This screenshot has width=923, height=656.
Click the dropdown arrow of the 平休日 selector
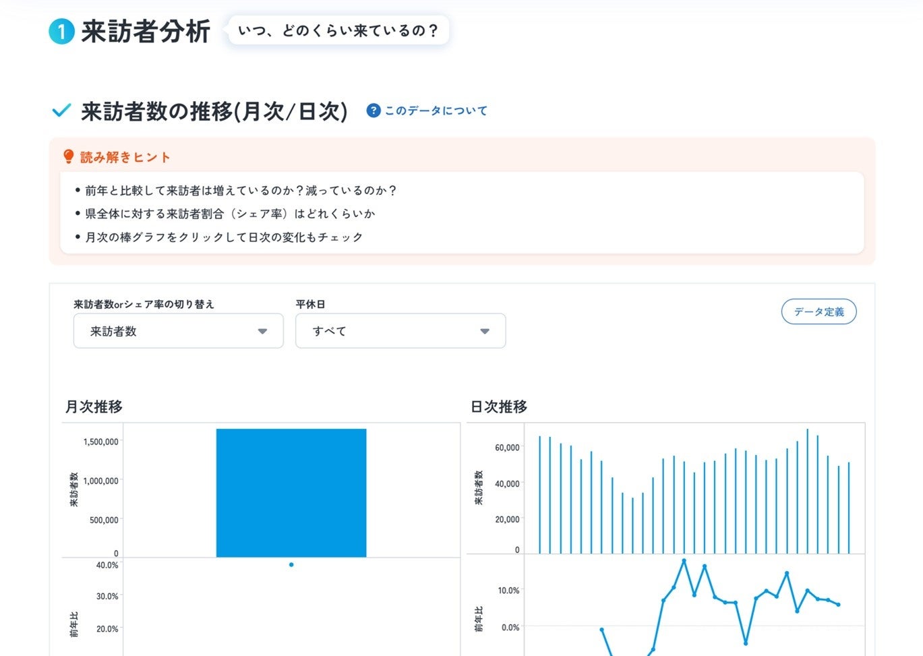[x=484, y=331]
